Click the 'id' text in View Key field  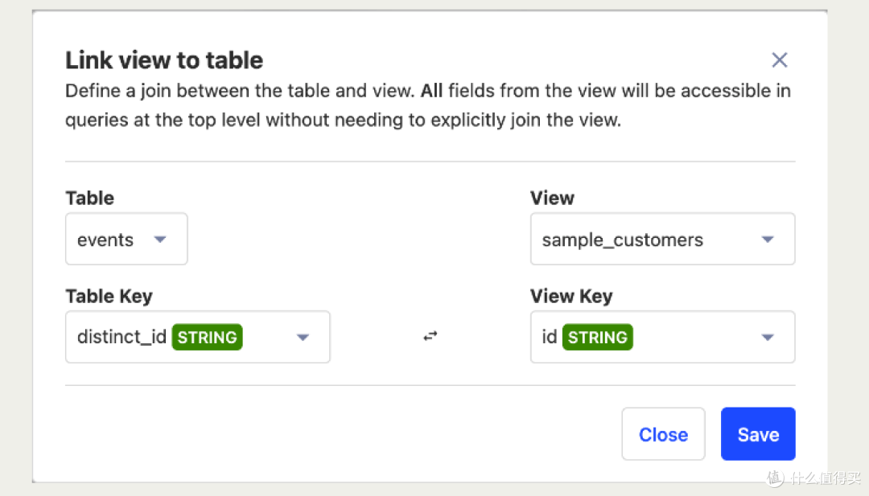(550, 337)
